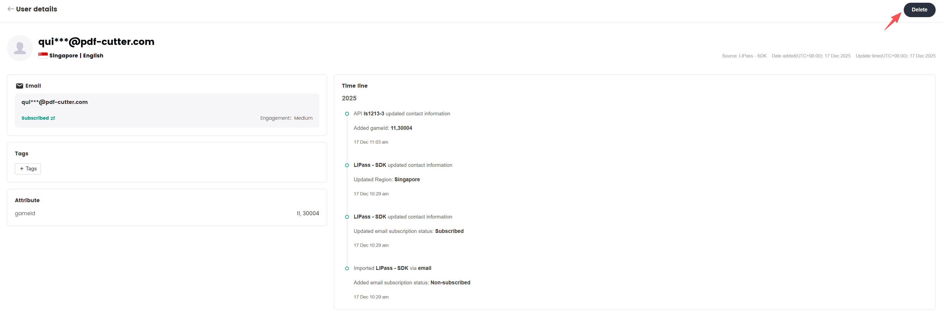Toggle the Subscribed status link

tap(35, 118)
